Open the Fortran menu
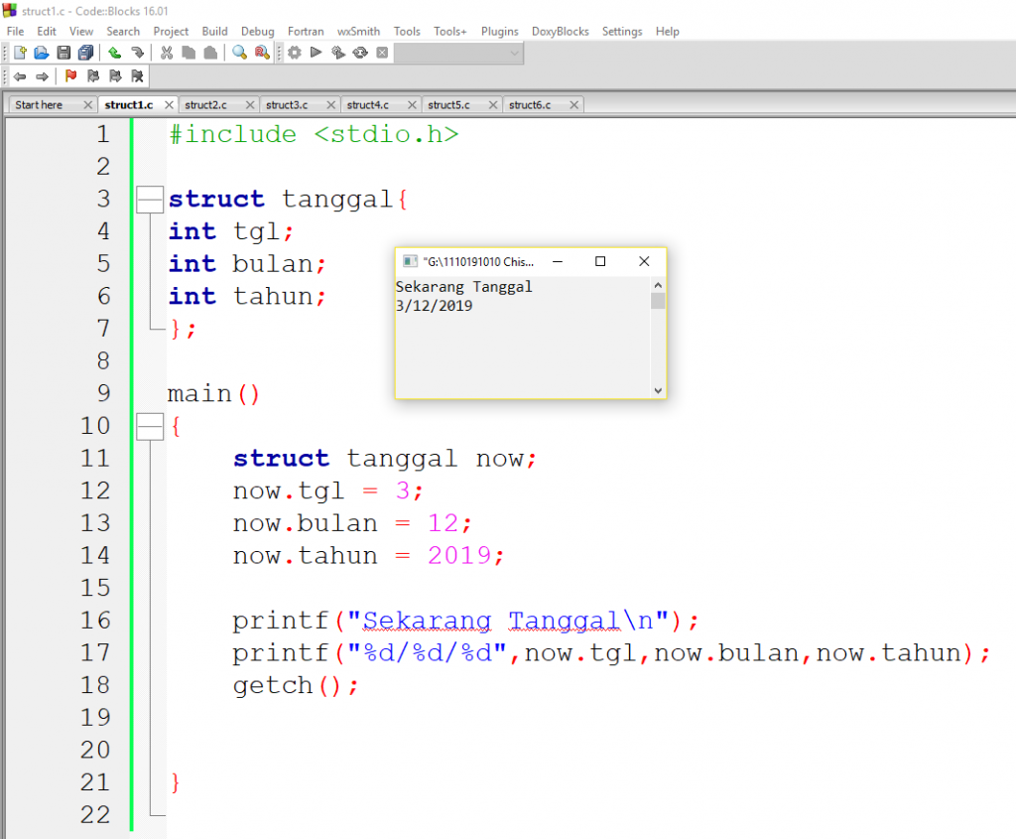The width and height of the screenshot is (1016, 839). pos(306,31)
